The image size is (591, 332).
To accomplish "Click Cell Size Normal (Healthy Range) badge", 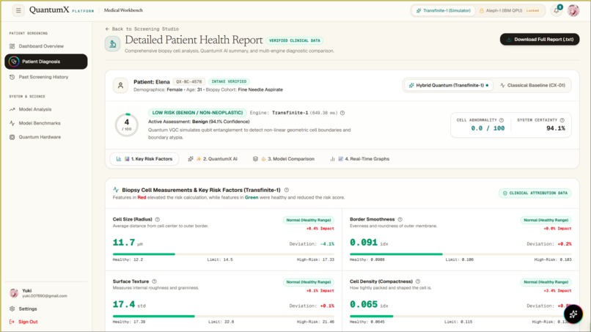I will 308,220.
